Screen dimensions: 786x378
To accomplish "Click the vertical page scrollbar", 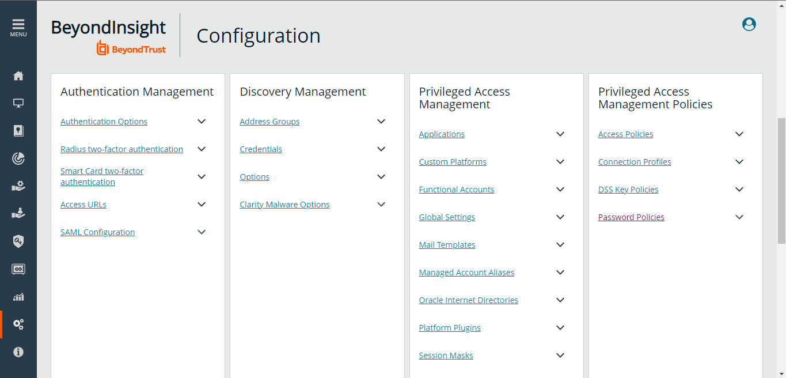I will pos(781,182).
